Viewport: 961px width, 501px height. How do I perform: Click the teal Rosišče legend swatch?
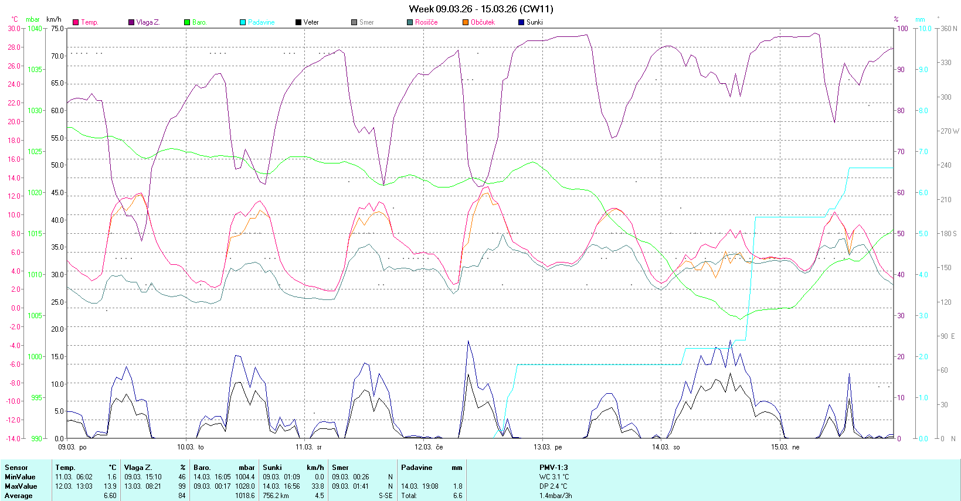(x=410, y=22)
